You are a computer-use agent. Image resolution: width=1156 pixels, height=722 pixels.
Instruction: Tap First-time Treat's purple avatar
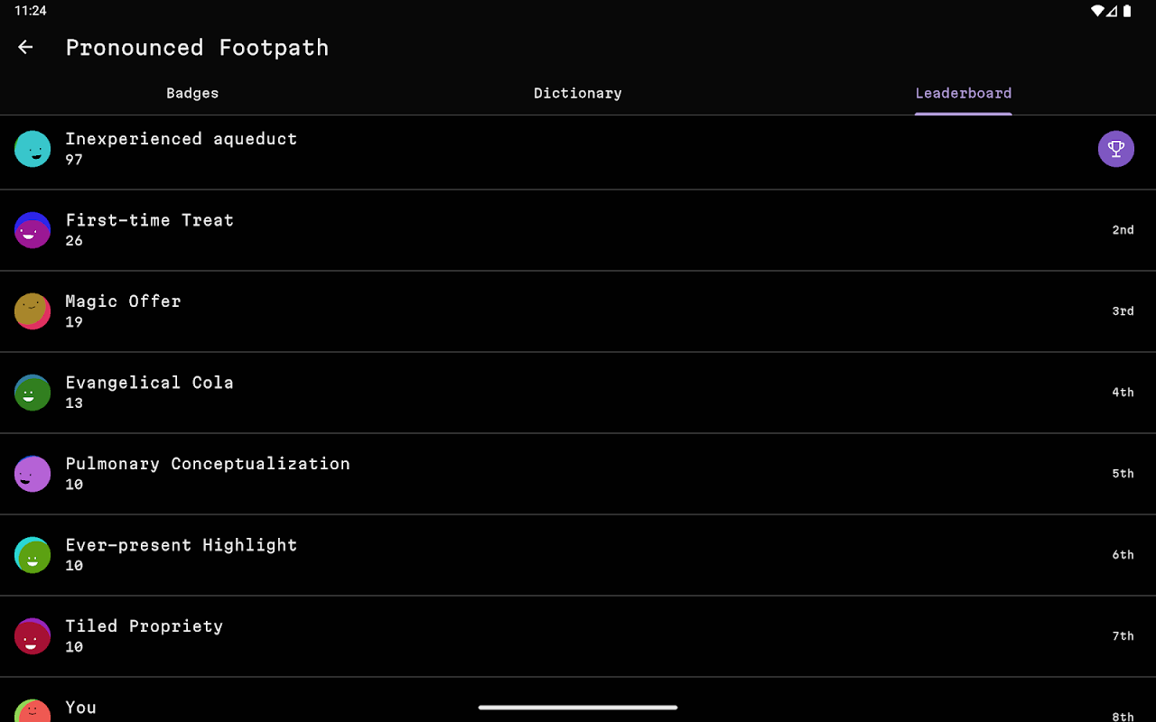[x=33, y=230]
